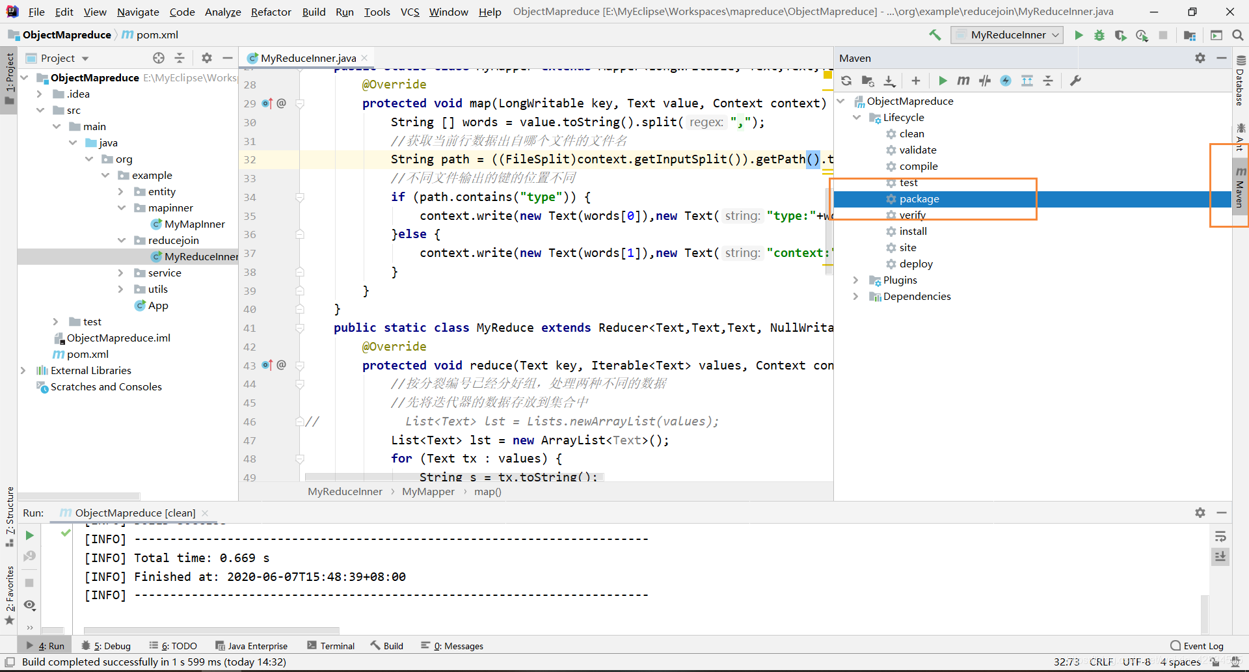Image resolution: width=1249 pixels, height=672 pixels.
Task: Hide the Maven tool window
Action: [1222, 58]
